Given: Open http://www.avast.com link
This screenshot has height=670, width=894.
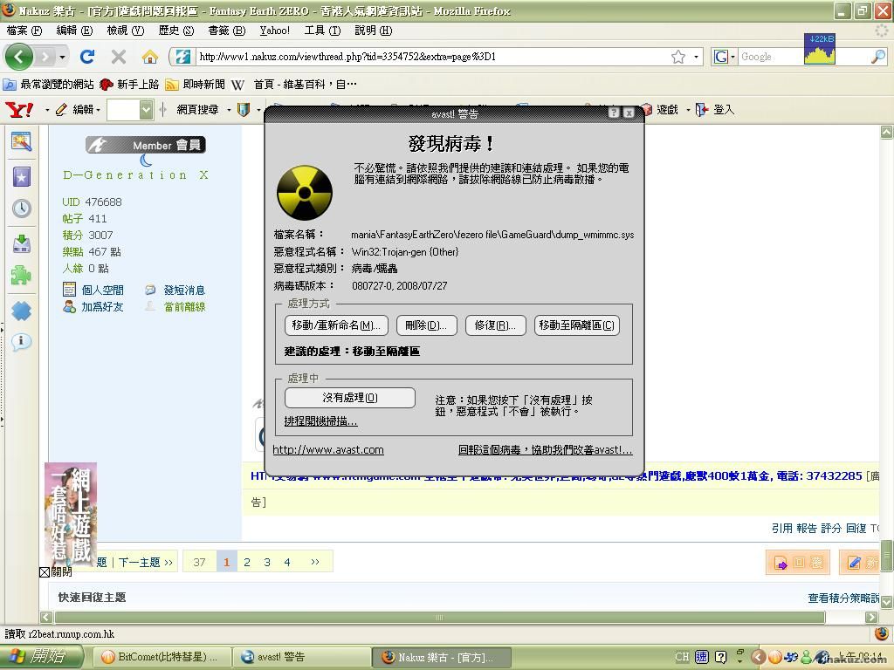Looking at the screenshot, I should coord(328,449).
